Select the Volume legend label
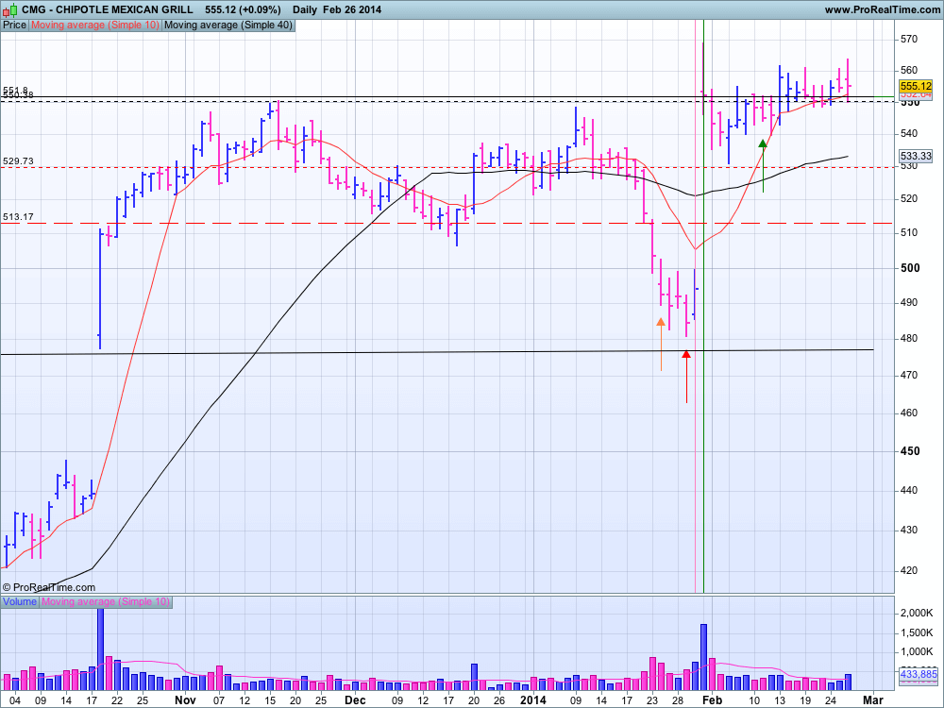The image size is (944, 708). tap(20, 601)
